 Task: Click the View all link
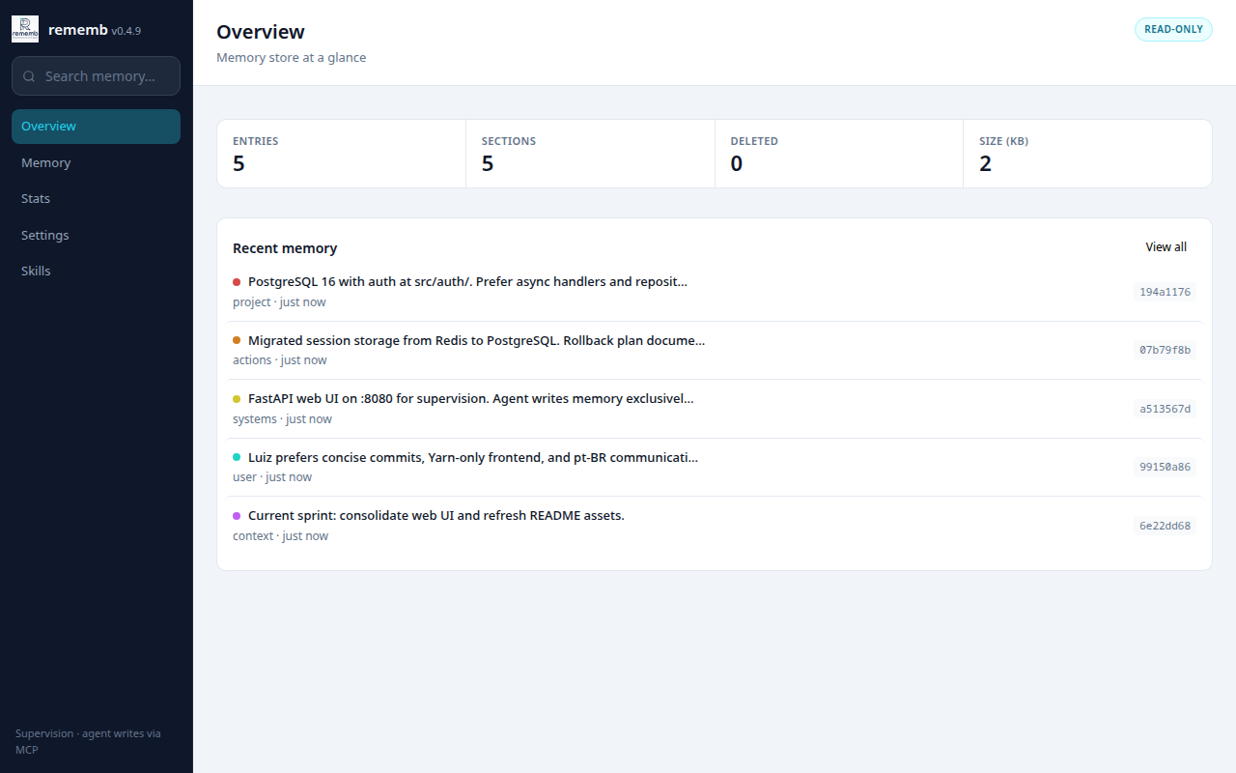tap(1166, 247)
